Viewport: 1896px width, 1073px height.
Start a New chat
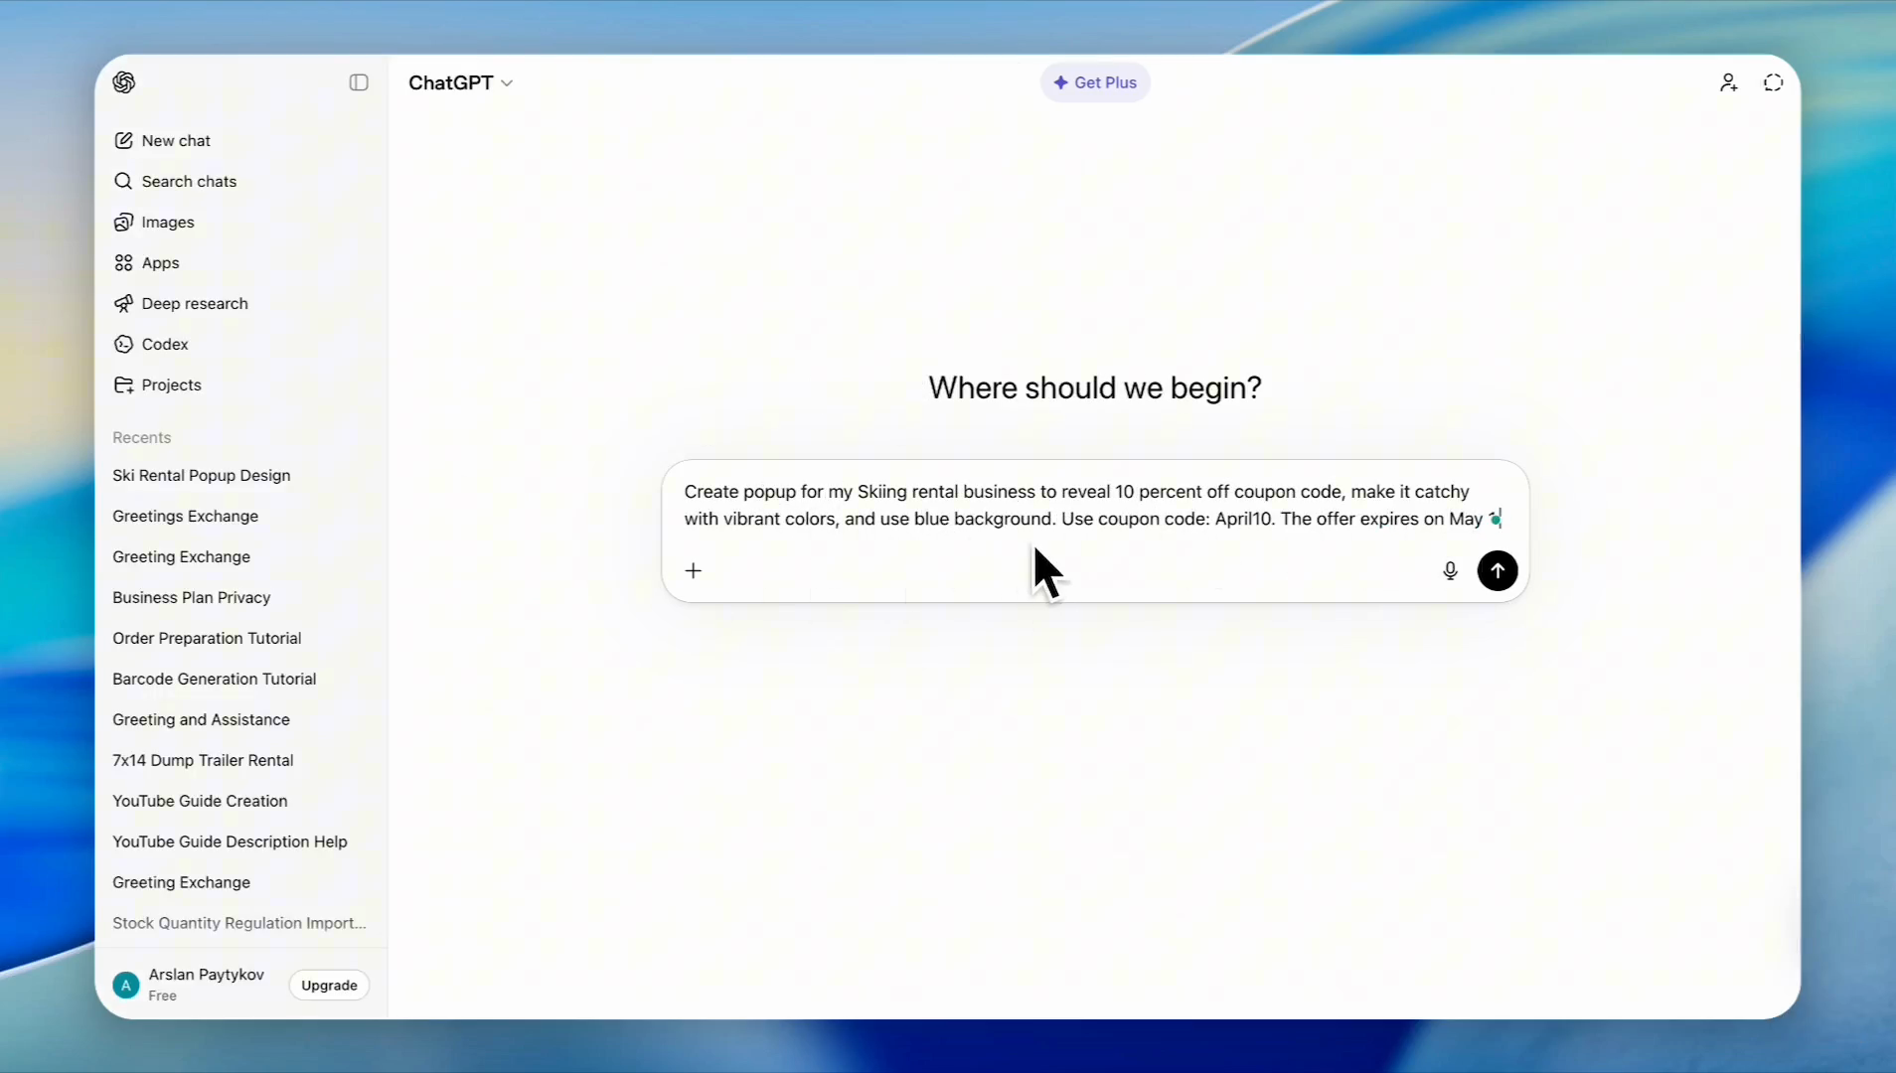[x=175, y=141]
